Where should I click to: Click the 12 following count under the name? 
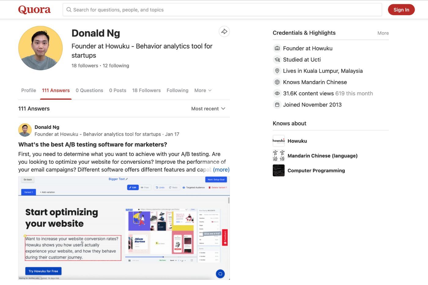pyautogui.click(x=116, y=66)
